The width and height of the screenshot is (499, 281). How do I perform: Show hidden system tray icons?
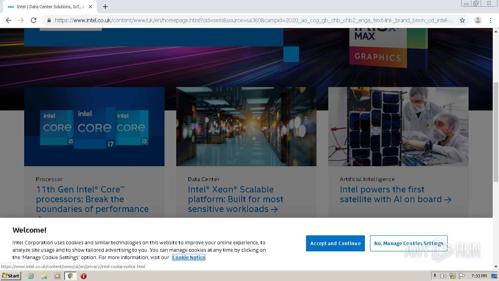click(x=435, y=276)
